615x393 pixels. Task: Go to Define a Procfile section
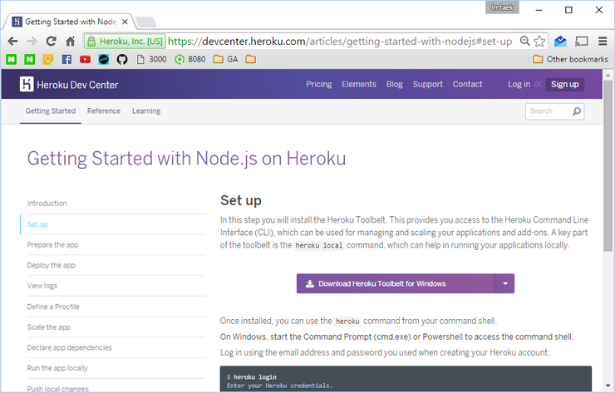click(53, 307)
